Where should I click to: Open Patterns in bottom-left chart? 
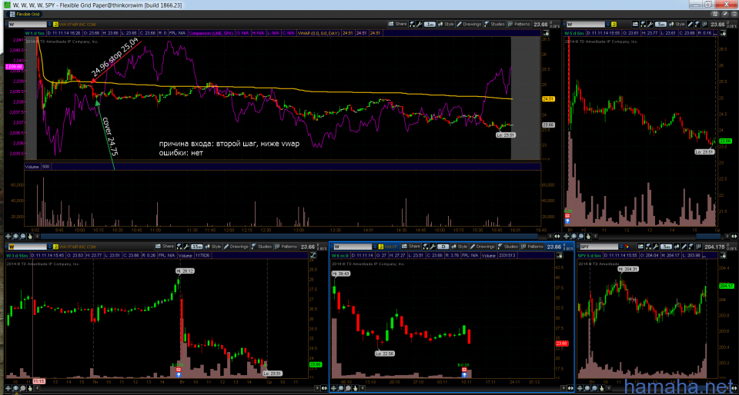click(286, 247)
